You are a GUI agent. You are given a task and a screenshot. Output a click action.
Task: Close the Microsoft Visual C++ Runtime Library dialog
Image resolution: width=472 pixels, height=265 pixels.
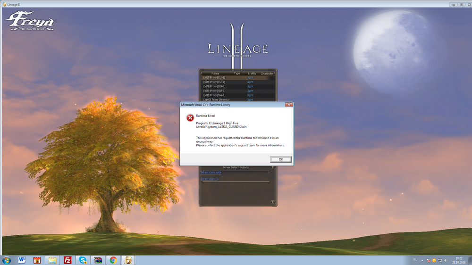click(x=288, y=104)
